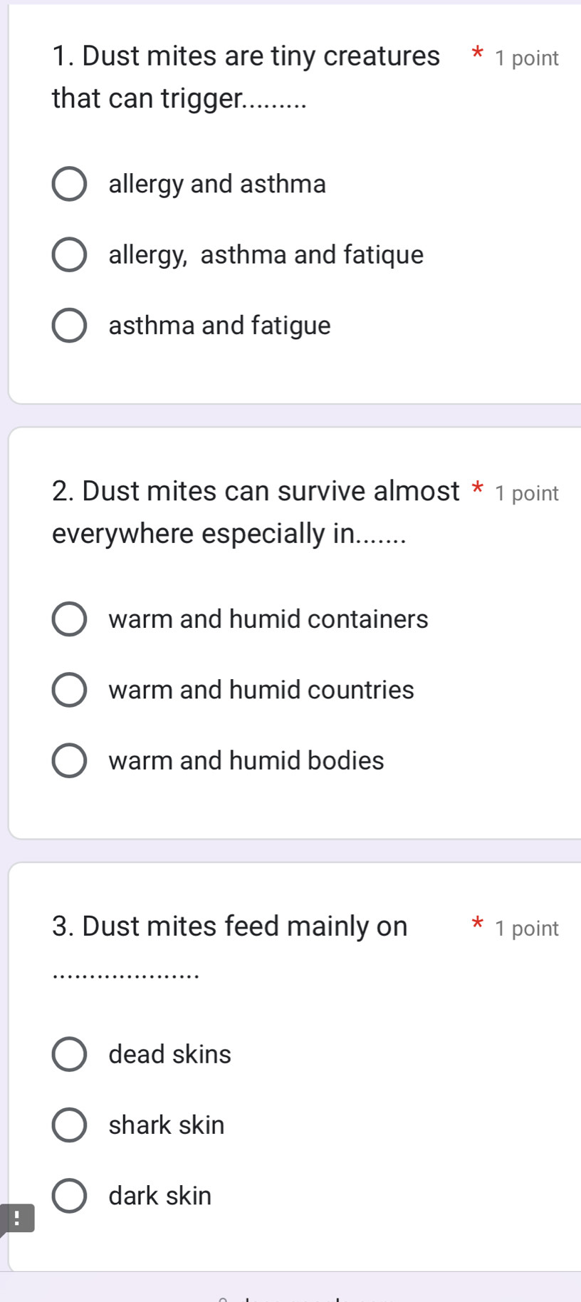The height and width of the screenshot is (1302, 581).
Task: Select "warm and humid countries" option
Action: pyautogui.click(x=69, y=690)
